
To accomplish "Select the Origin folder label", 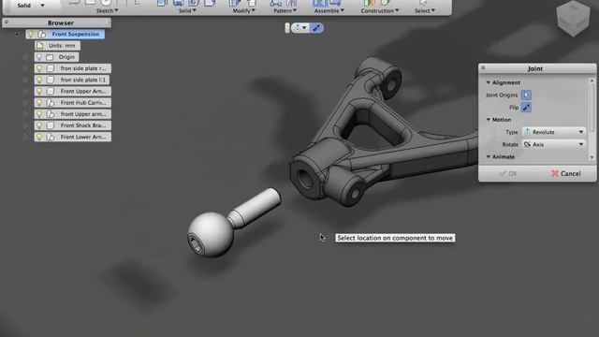I will pos(66,57).
